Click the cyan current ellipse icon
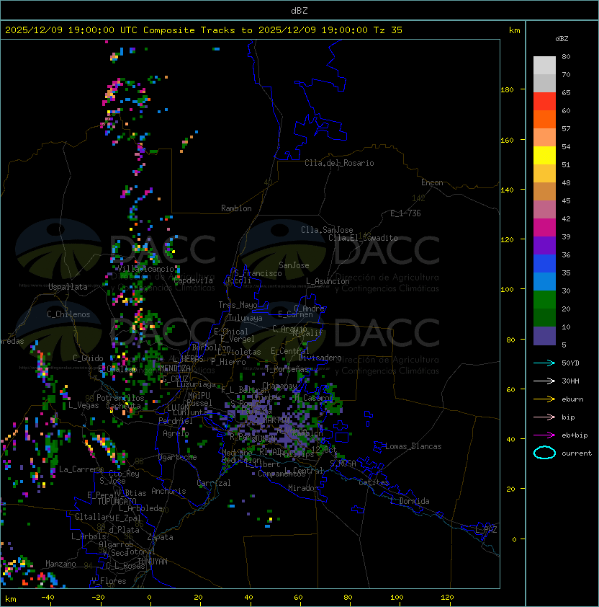Viewport: 599px width, 607px height. coord(544,453)
